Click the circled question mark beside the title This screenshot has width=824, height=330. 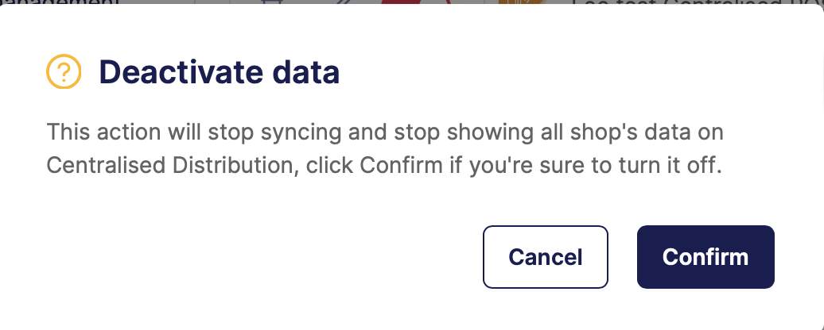click(64, 73)
